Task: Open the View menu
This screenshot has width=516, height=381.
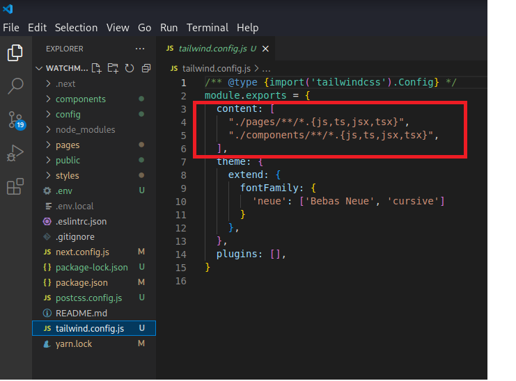Action: 118,28
